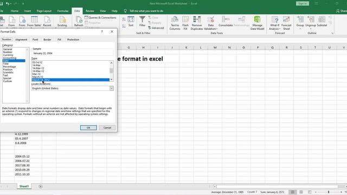Click the Subtotal icon
Viewport: 347px width, 195px height.
(x=322, y=22)
